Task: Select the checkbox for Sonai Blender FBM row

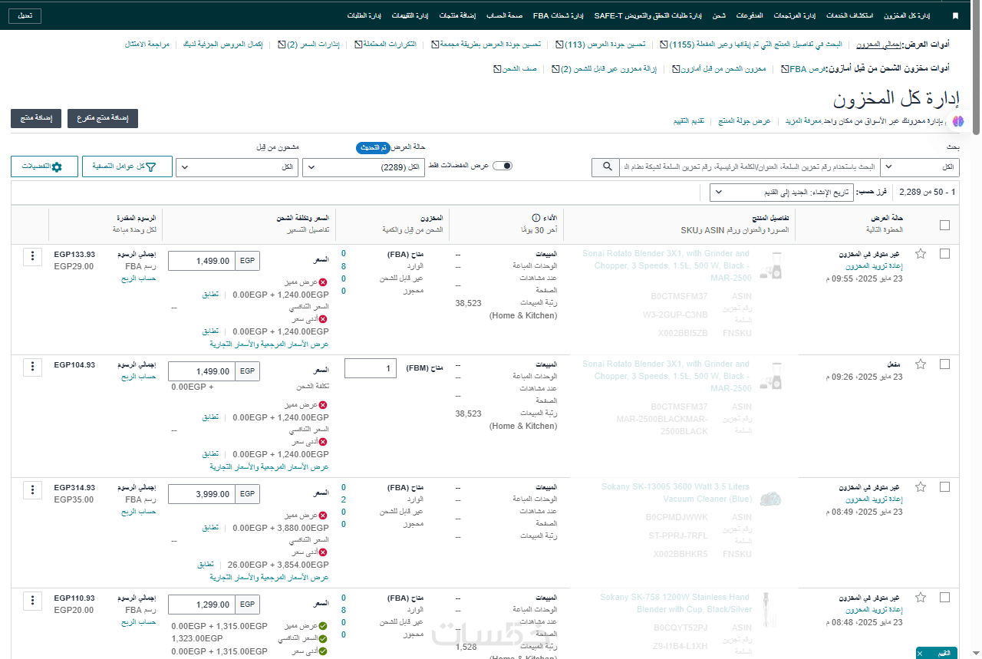Action: (944, 364)
